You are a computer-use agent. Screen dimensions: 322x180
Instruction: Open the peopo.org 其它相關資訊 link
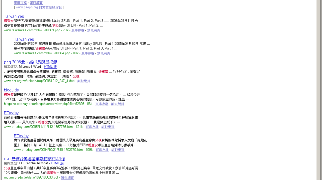tap(38, 7)
